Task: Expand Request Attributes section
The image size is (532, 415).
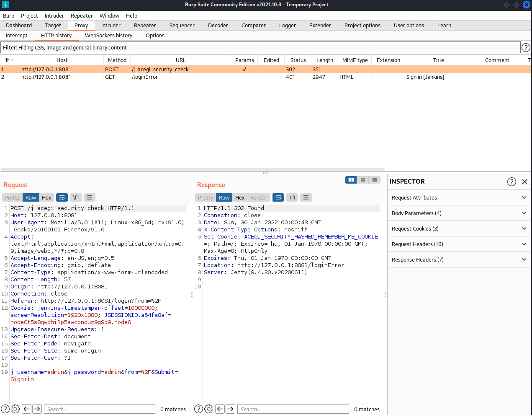Action: coord(459,197)
